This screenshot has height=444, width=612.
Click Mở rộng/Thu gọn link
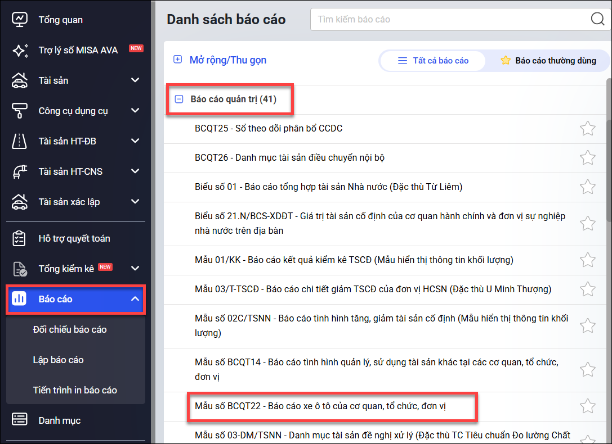[x=227, y=60]
